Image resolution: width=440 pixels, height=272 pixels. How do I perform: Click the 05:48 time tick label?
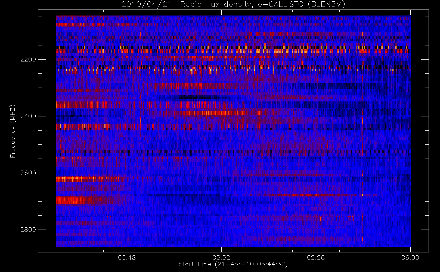[127, 258]
